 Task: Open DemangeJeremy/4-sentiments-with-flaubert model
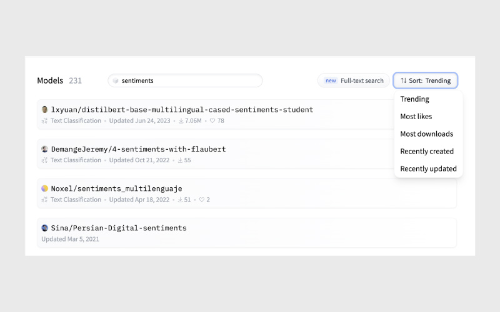(x=138, y=149)
